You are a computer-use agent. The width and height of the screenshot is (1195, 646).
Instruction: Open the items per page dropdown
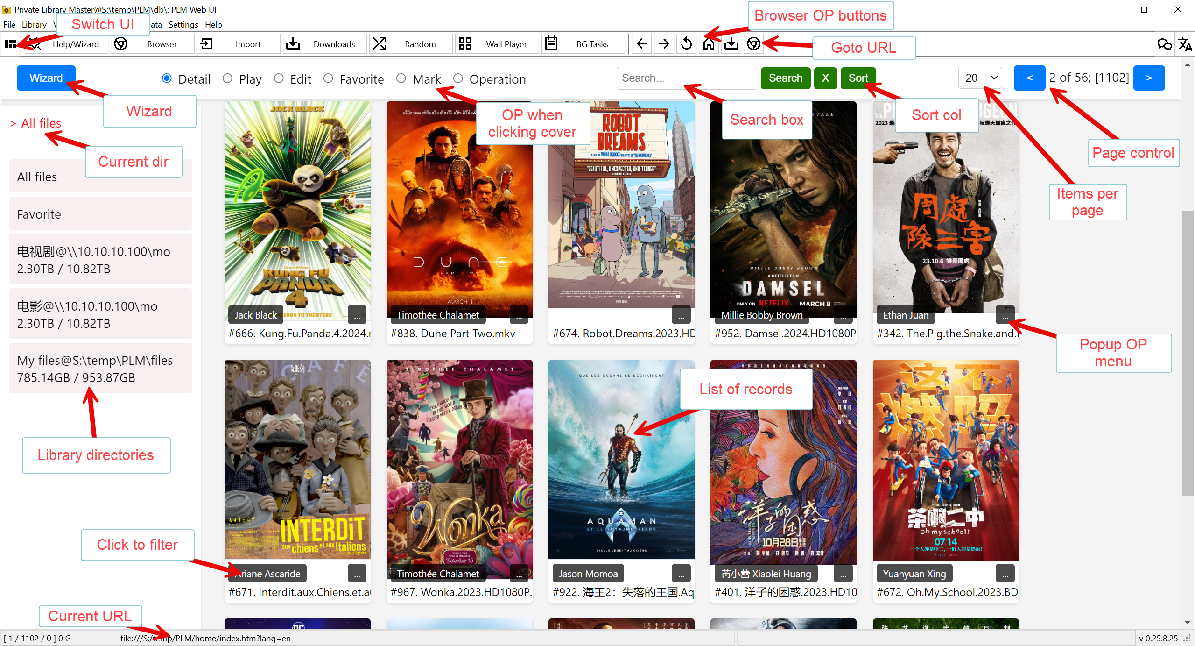(x=980, y=78)
